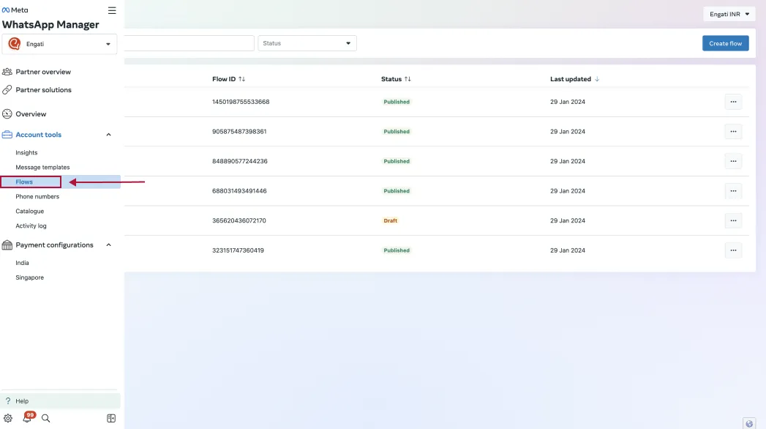Open more options for flow 905875487398361
The width and height of the screenshot is (766, 429).
733,132
